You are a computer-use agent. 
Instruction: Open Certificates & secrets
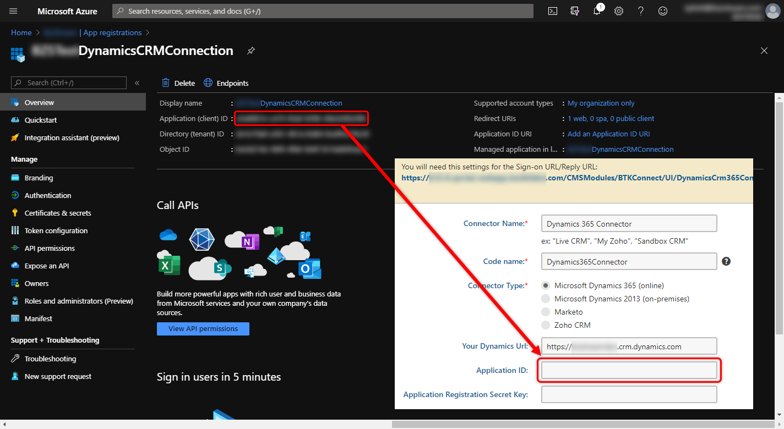pos(73,213)
